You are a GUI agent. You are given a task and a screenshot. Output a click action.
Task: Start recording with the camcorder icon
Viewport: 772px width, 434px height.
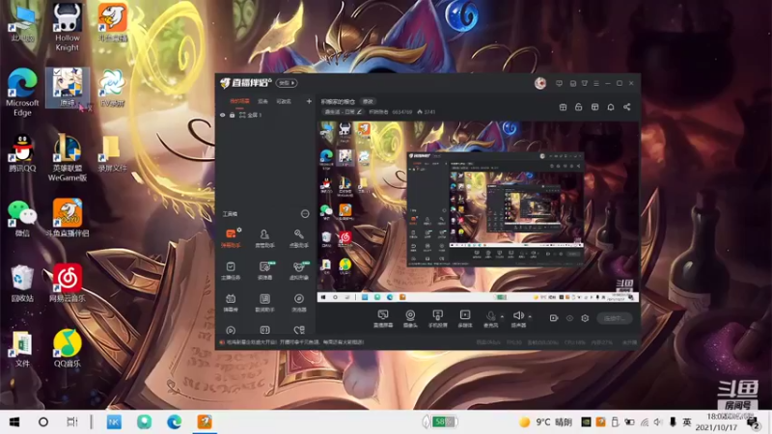coord(553,318)
